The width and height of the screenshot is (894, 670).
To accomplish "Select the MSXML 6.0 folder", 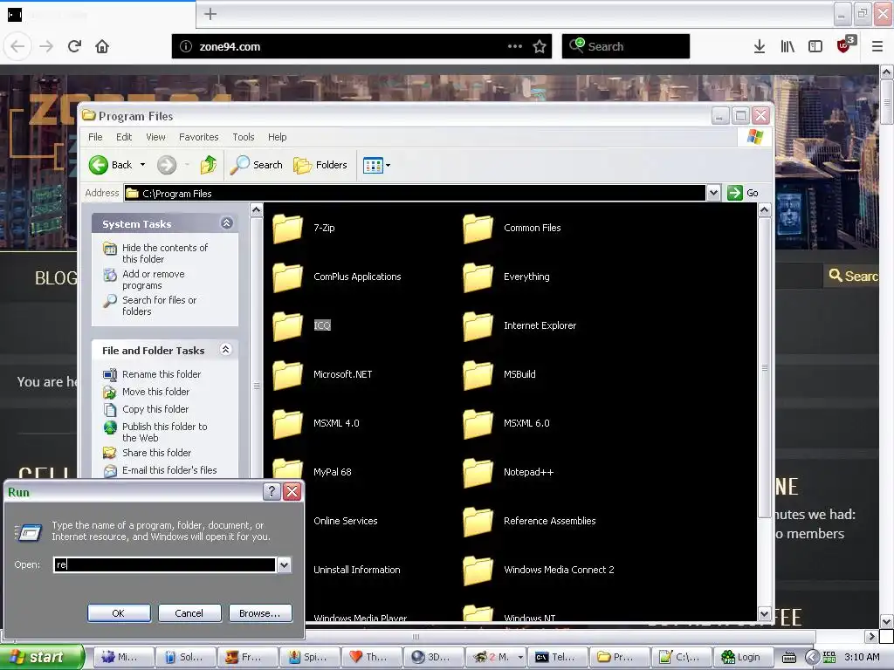I will click(506, 423).
